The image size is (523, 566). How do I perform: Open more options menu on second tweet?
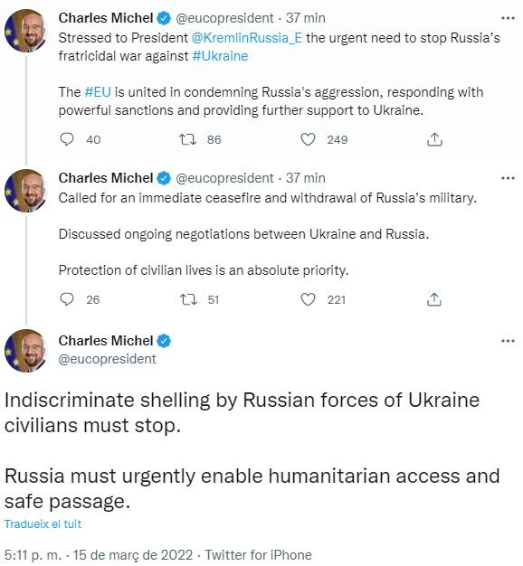pyautogui.click(x=508, y=178)
